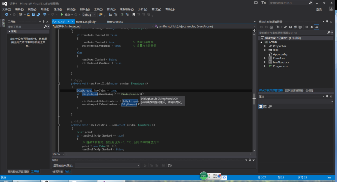
Task: Focus the Solution Explorer search box
Action: (x=296, y=33)
